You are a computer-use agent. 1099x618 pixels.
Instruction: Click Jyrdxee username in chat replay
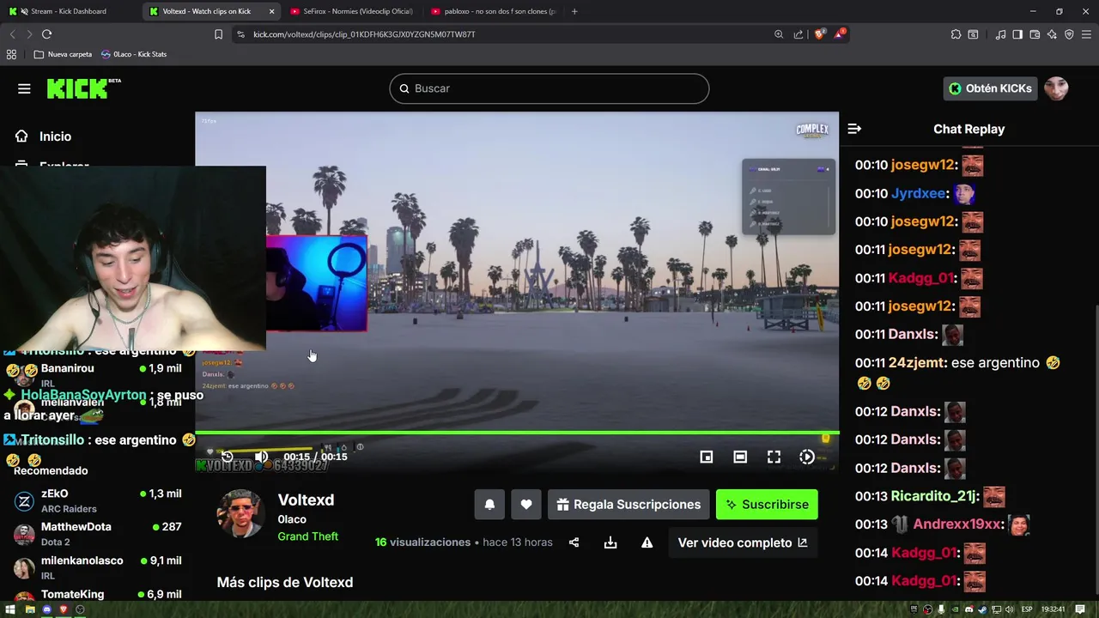(x=919, y=193)
